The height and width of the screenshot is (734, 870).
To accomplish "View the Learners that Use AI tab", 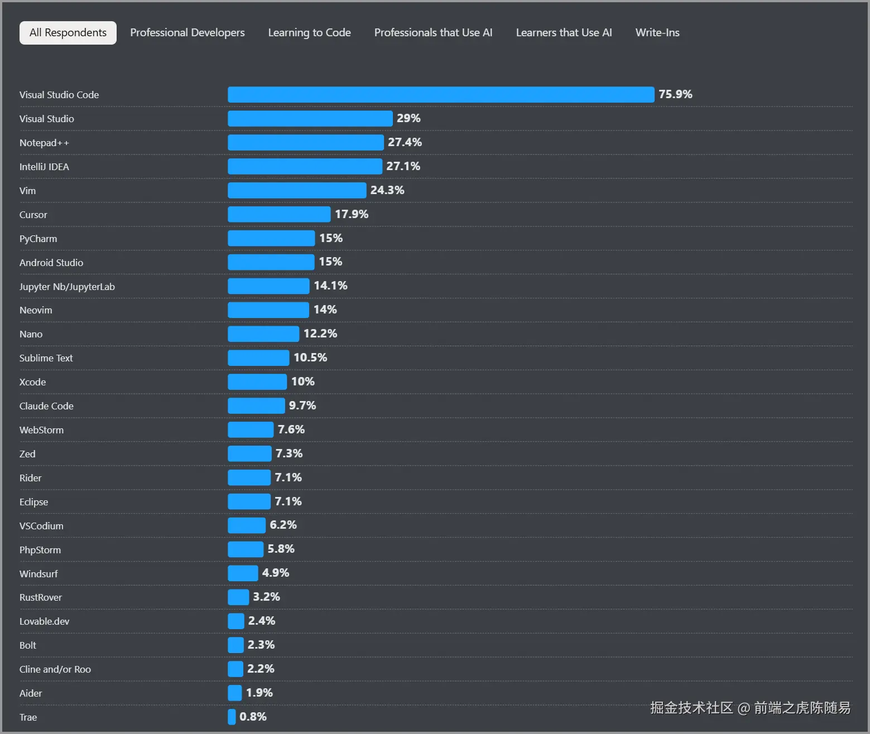I will click(564, 33).
